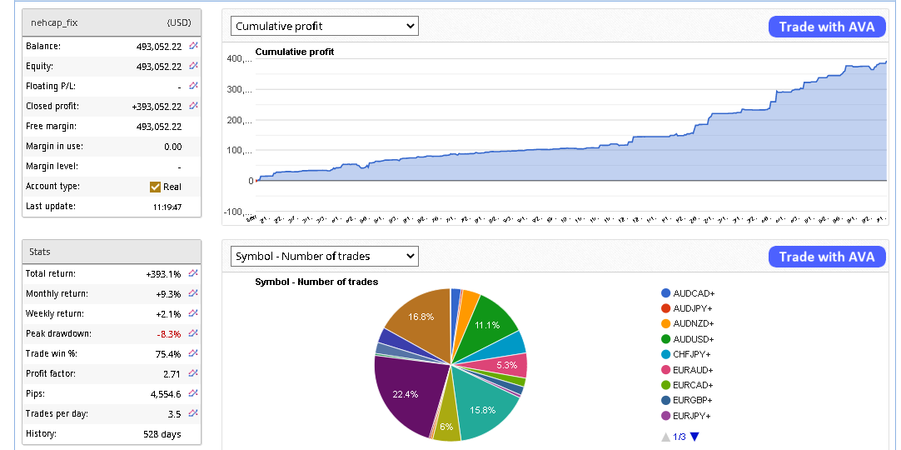
Task: Toggle the AUDCAD+ blue legend swatch
Action: pyautogui.click(x=665, y=293)
